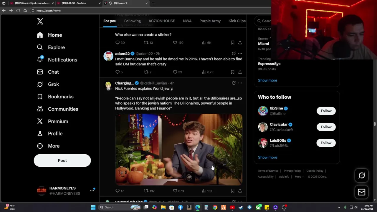Switch to Following tab

click(x=133, y=21)
